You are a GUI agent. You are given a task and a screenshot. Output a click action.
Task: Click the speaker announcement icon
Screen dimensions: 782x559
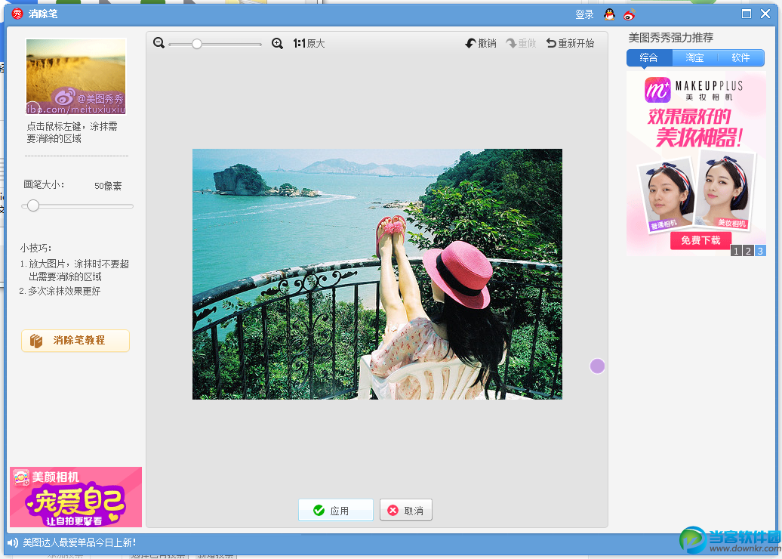click(x=13, y=542)
